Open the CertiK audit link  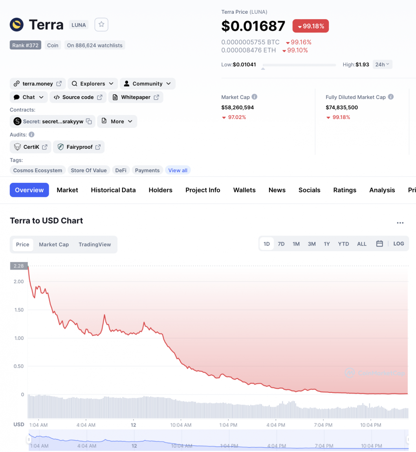click(31, 147)
